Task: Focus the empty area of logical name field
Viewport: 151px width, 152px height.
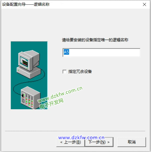Action: pyautogui.click(x=104, y=52)
